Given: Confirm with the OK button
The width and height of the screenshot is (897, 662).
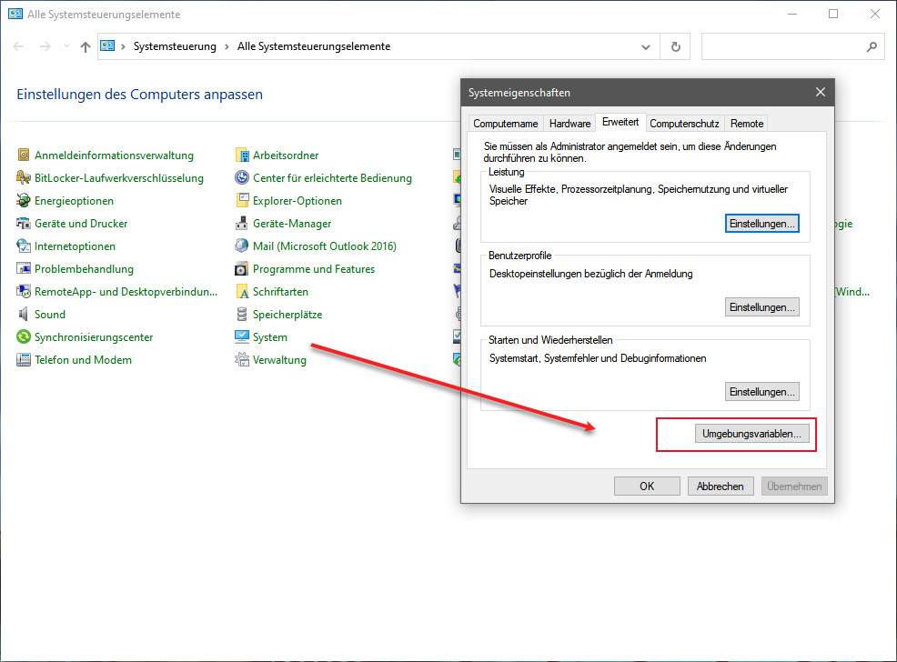Looking at the screenshot, I should (647, 486).
